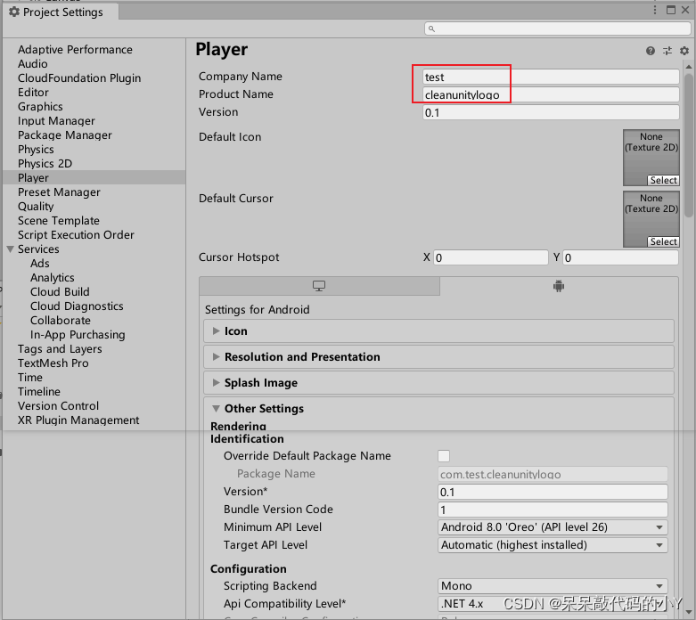This screenshot has width=696, height=620.
Task: Open the window kebab menu in title bar
Action: click(x=655, y=10)
